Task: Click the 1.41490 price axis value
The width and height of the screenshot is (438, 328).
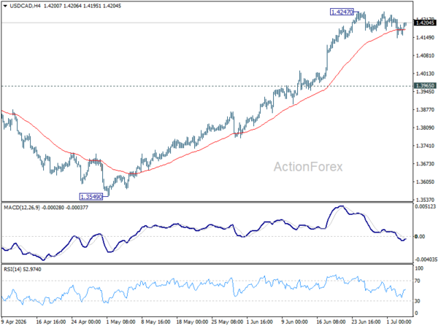Action: pos(425,38)
